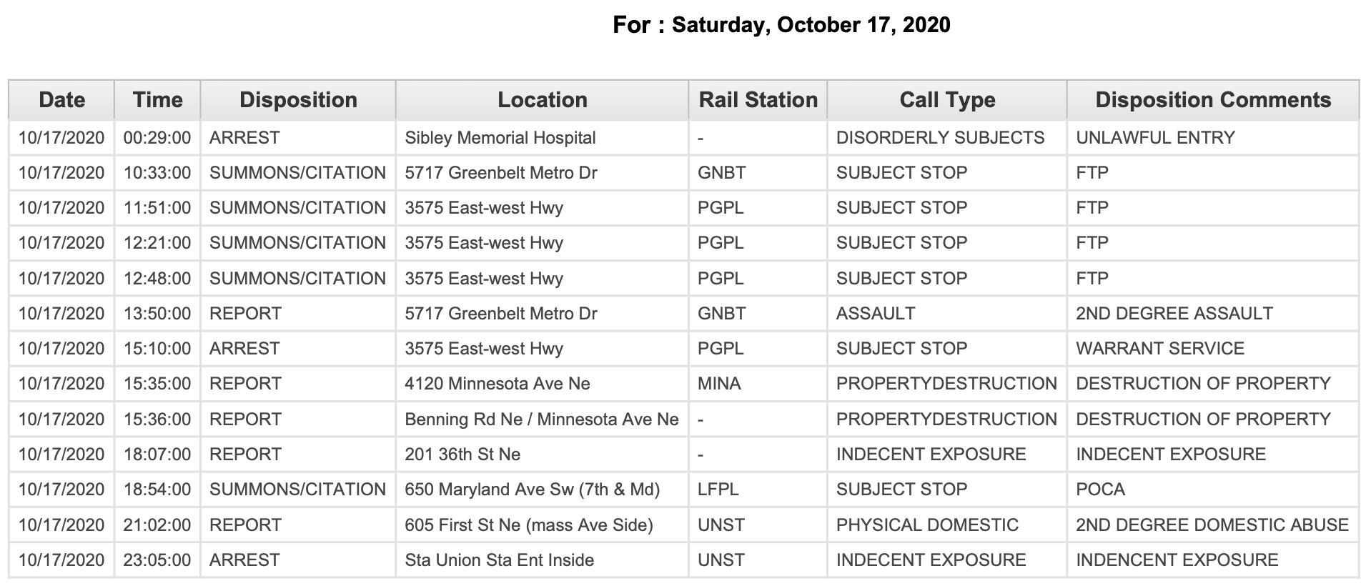1371x586 pixels.
Task: Click the LFPL rail station cell
Action: [758, 490]
